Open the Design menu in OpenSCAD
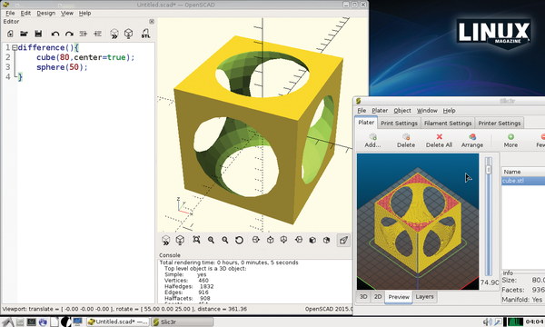Screen dimensions: 545x327 pyautogui.click(x=46, y=14)
